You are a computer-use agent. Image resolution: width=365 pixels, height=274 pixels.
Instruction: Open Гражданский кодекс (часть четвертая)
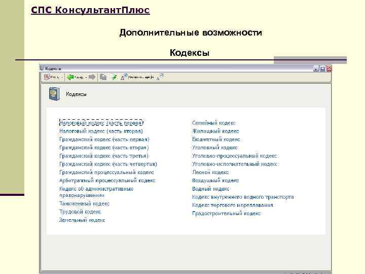click(108, 164)
